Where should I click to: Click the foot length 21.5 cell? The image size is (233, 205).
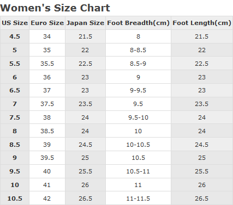pos(202,36)
